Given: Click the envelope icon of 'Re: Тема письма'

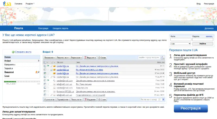Looking at the screenshot, I should pos(54,84).
